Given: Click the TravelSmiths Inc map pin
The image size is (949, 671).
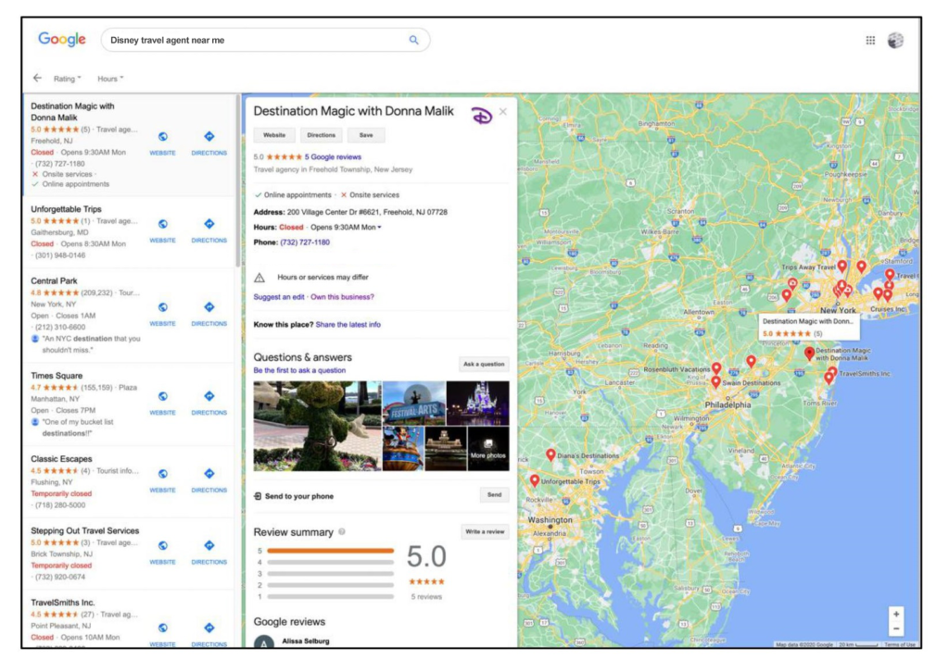Looking at the screenshot, I should 833,372.
